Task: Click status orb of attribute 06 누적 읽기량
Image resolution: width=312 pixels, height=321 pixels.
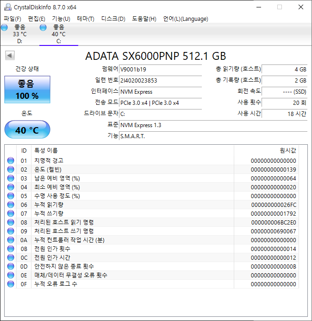Action: [x=11, y=205]
